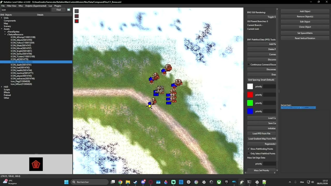Viewport: 331px width, 186px height.
Task: Open the Plugins menu
Action: click(58, 6)
